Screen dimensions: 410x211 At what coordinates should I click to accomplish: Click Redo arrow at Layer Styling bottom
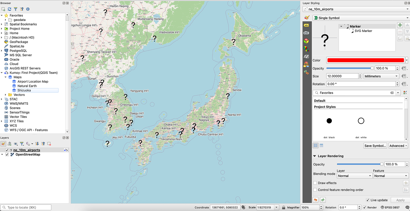tap(323, 200)
